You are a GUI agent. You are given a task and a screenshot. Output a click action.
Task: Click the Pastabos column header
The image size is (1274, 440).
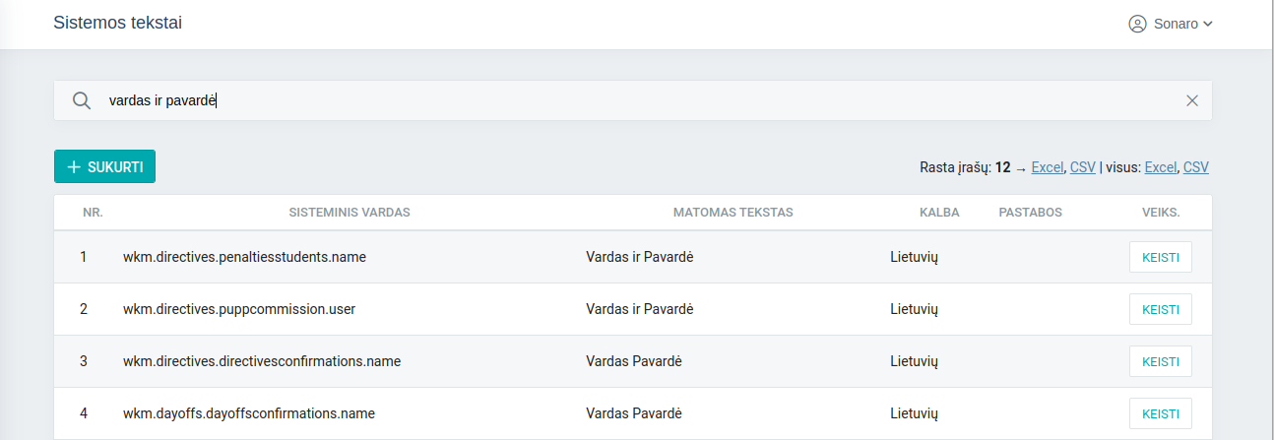coord(1030,213)
